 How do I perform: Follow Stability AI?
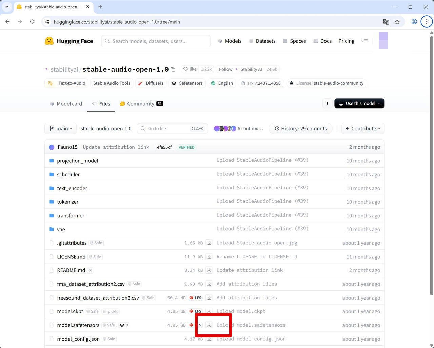coord(240,69)
